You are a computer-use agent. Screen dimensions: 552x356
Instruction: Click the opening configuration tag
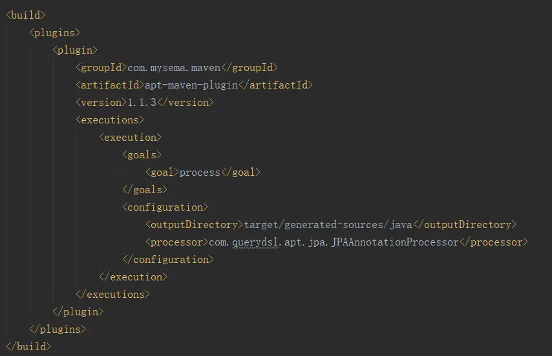[165, 207]
